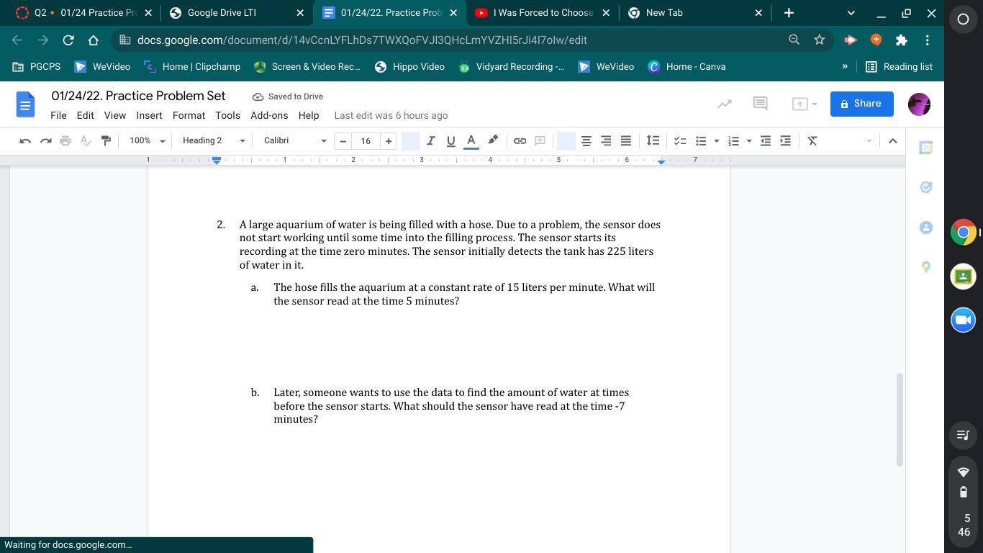
Task: Click the undo icon in toolbar
Action: pos(25,140)
